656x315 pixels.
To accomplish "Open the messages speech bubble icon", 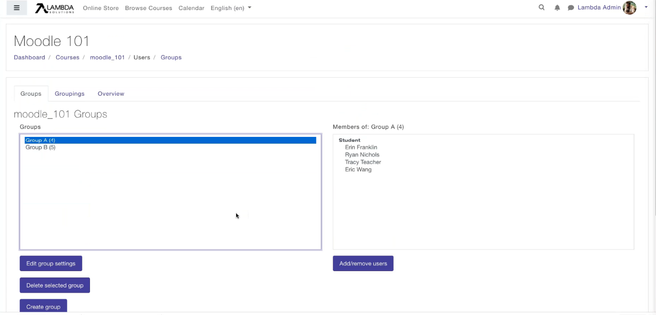I will tap(571, 8).
